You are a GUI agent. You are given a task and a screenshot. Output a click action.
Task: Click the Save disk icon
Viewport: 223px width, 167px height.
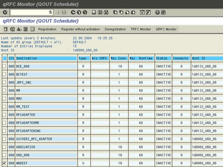point(64,12)
